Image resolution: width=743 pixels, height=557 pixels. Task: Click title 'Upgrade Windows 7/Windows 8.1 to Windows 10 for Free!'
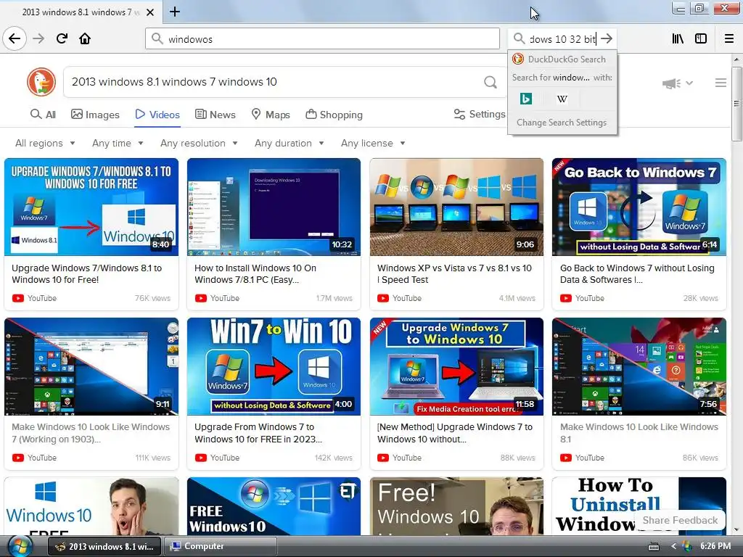coord(87,273)
